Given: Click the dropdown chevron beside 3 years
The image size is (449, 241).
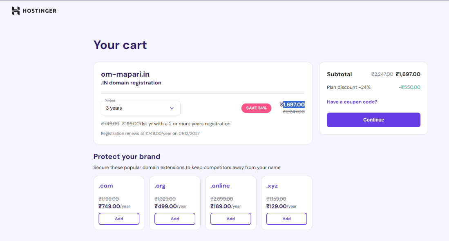Looking at the screenshot, I should 172,108.
